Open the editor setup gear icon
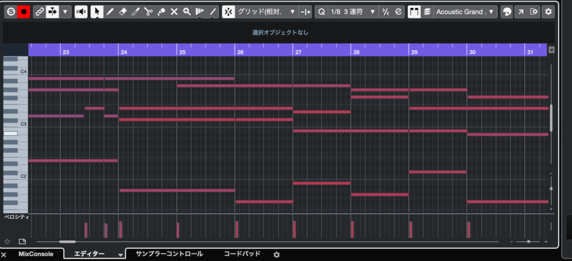This screenshot has height=261, width=572. click(549, 12)
